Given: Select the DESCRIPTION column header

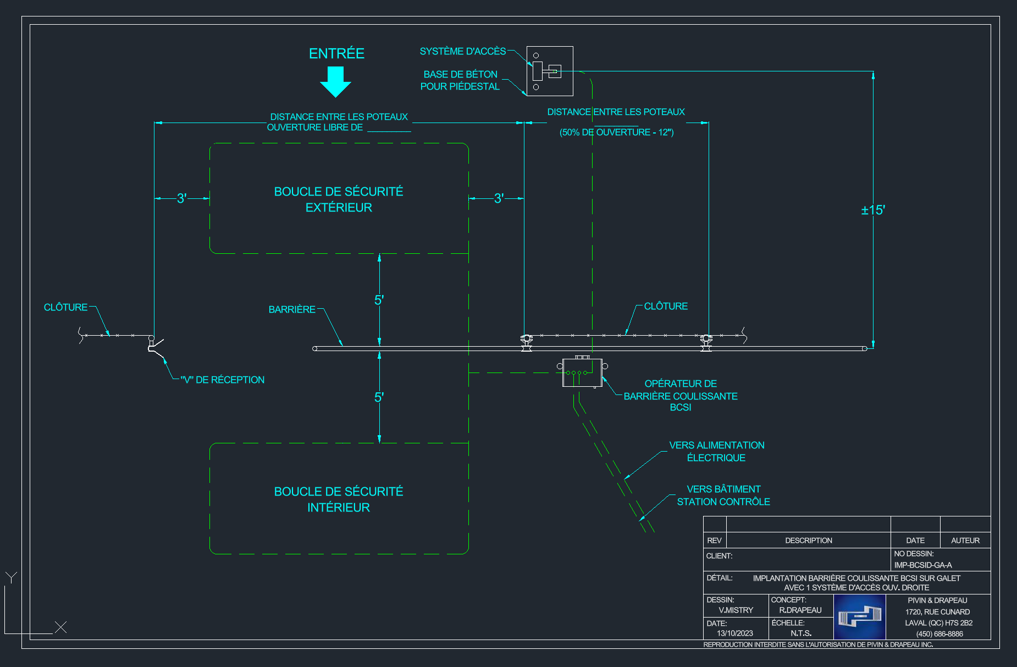Looking at the screenshot, I should [x=809, y=541].
